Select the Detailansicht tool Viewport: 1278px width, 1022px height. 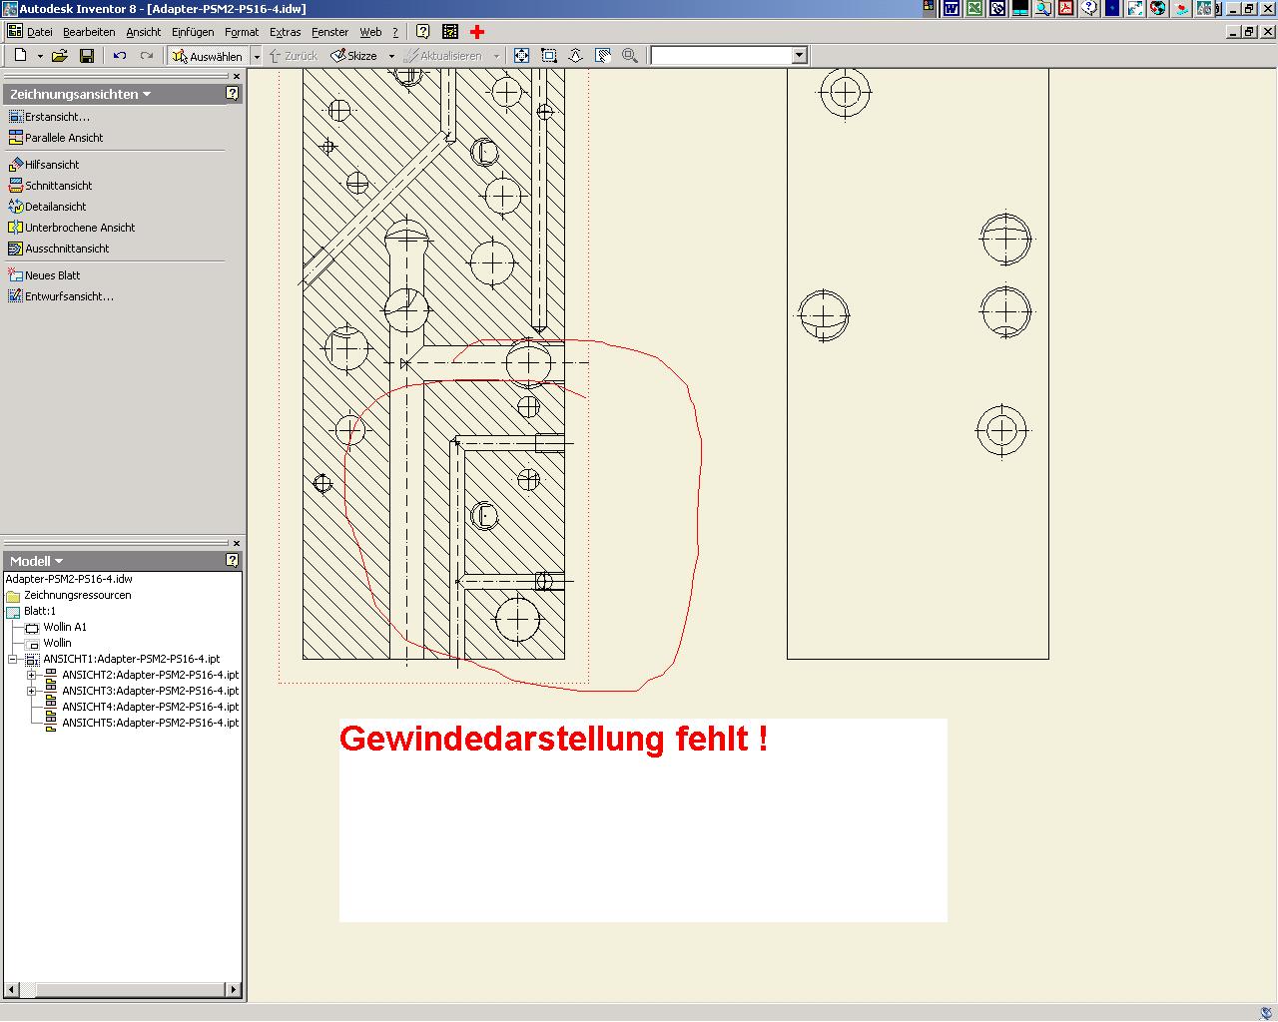tap(55, 207)
